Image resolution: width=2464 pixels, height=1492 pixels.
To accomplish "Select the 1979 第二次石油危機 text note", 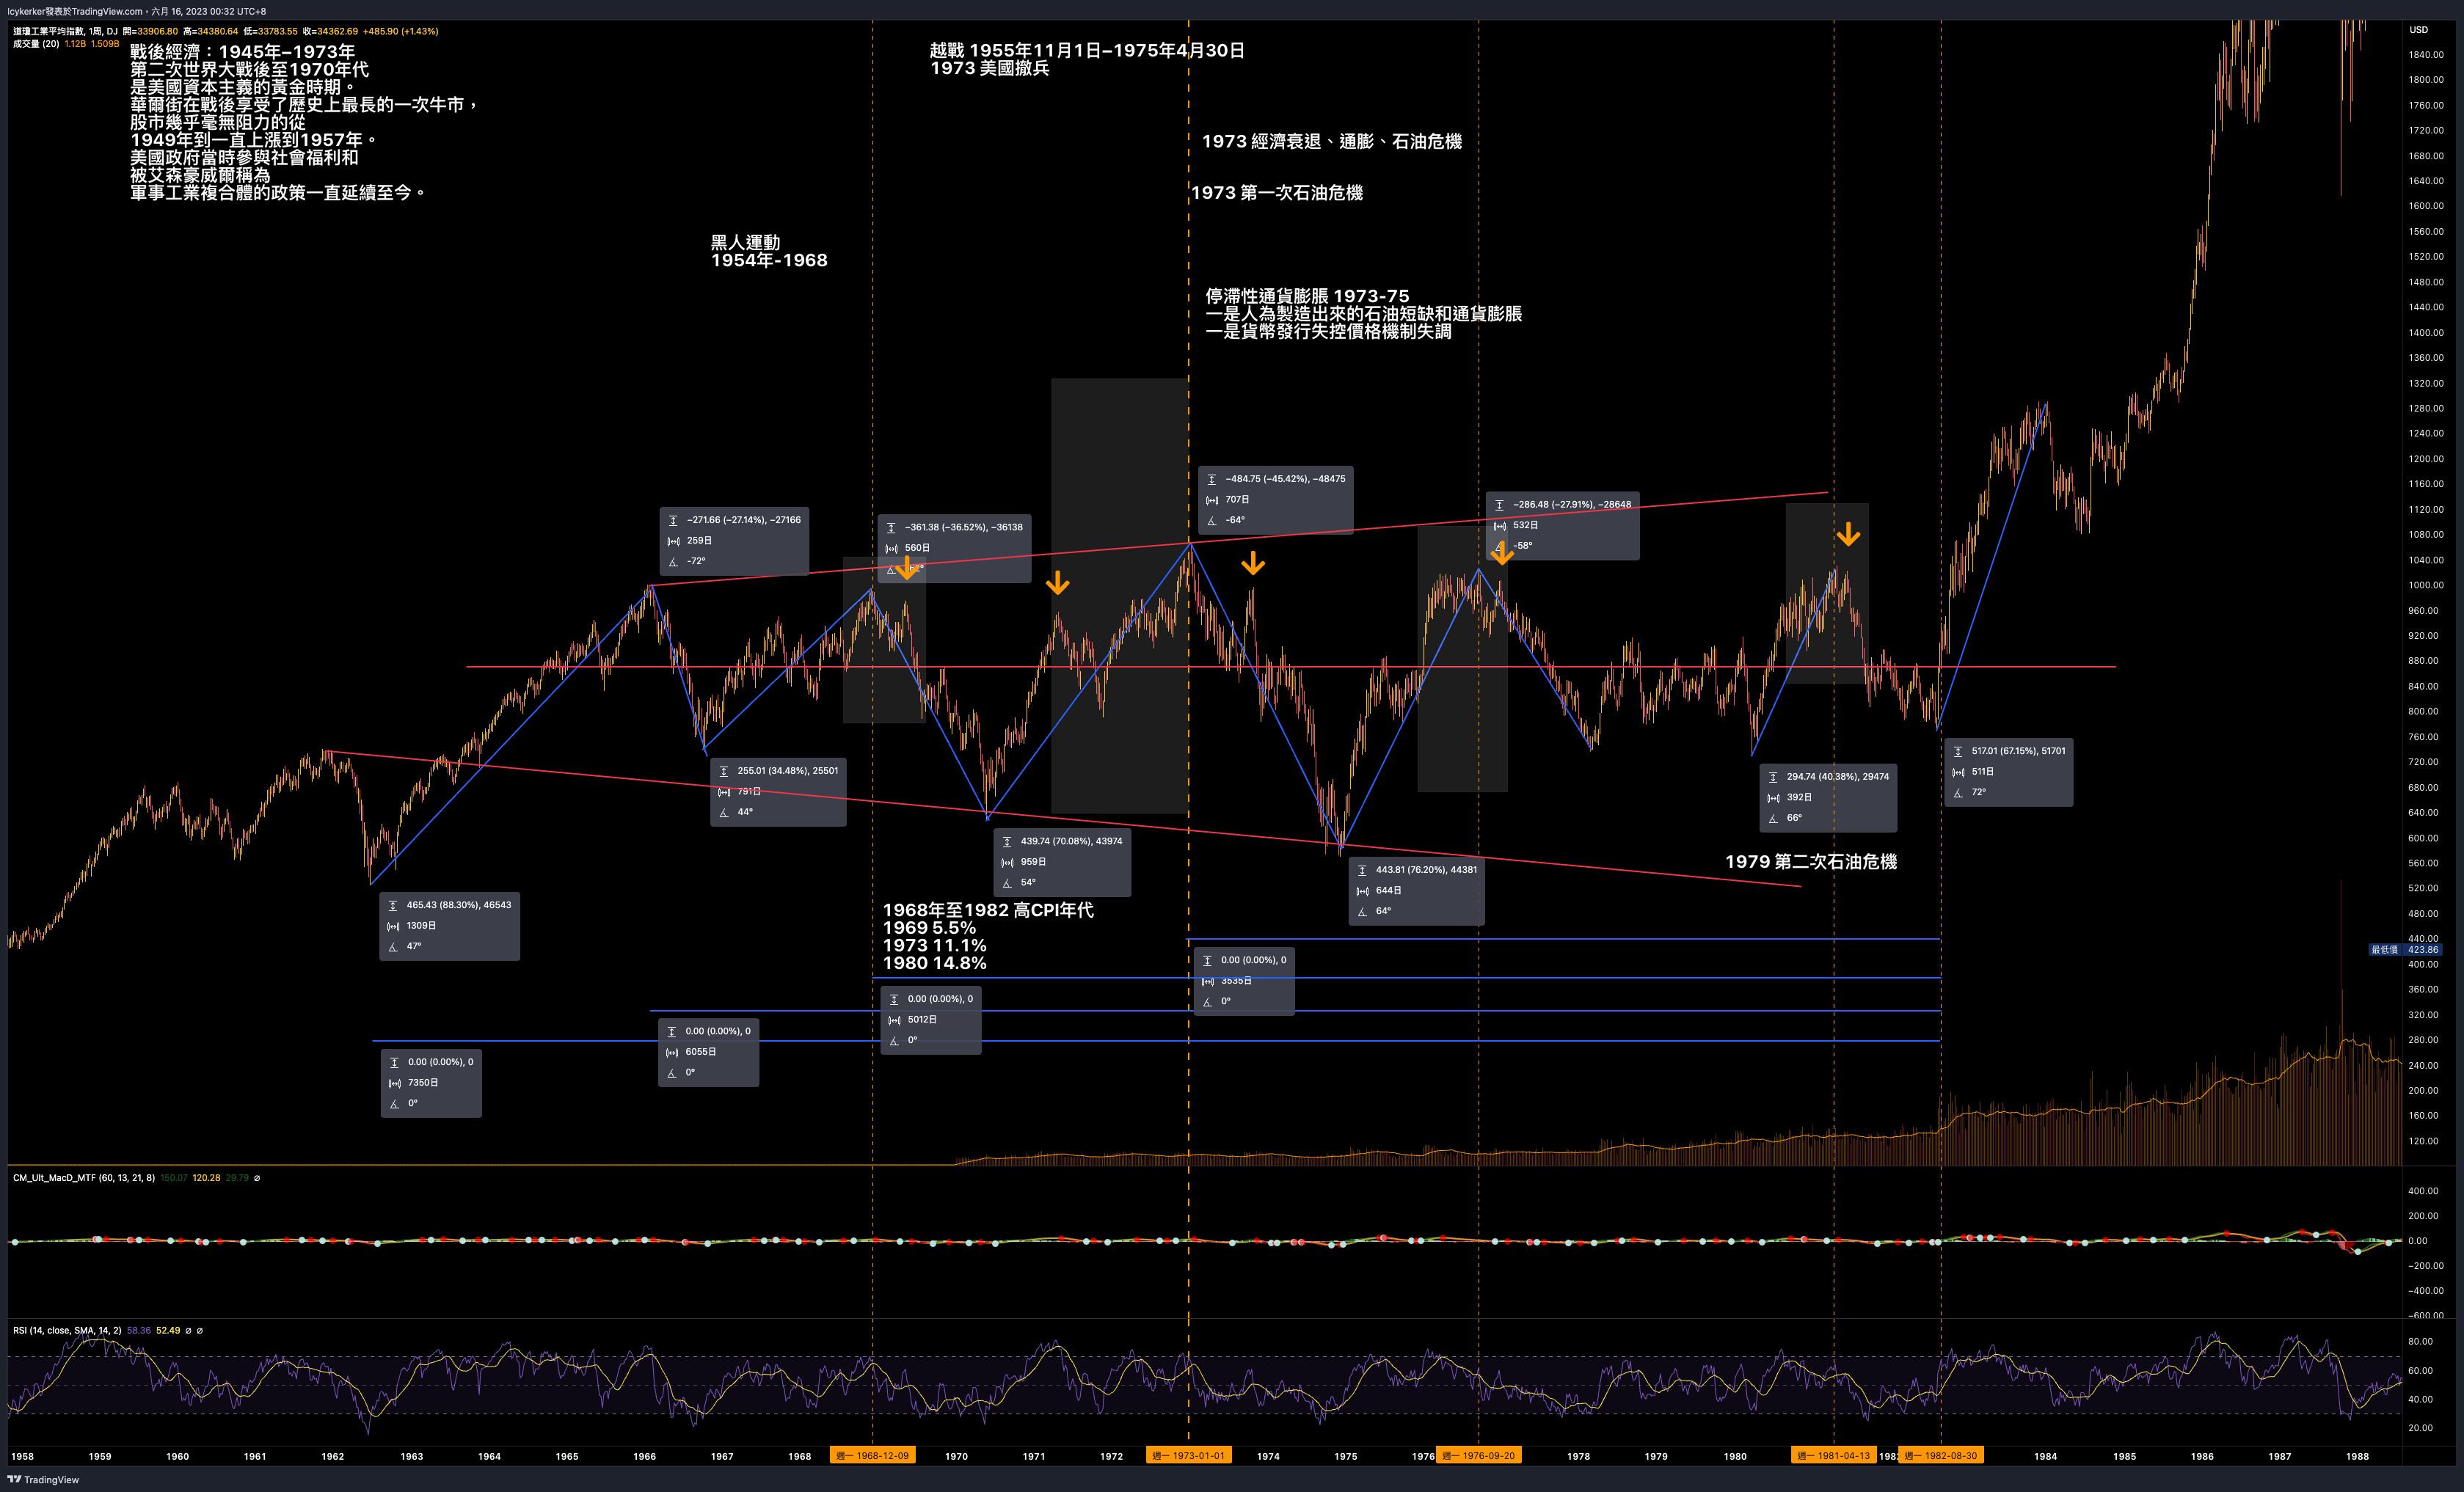I will coord(1811,862).
